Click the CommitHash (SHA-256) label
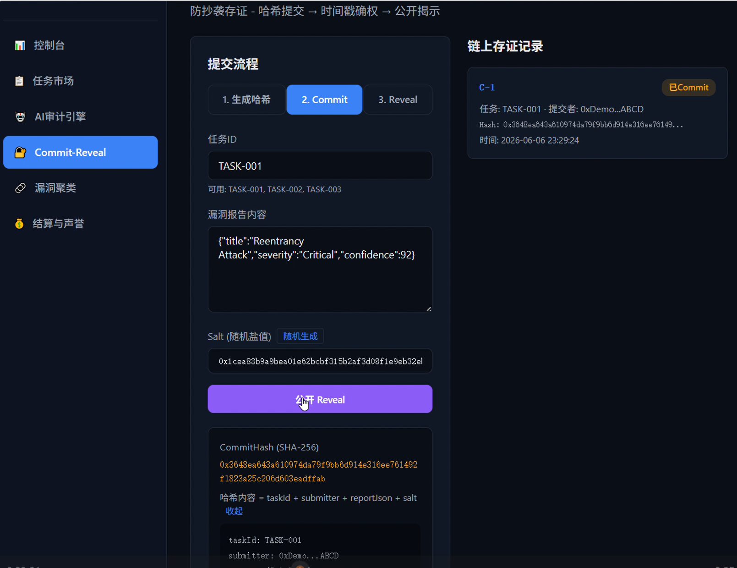 (x=269, y=447)
